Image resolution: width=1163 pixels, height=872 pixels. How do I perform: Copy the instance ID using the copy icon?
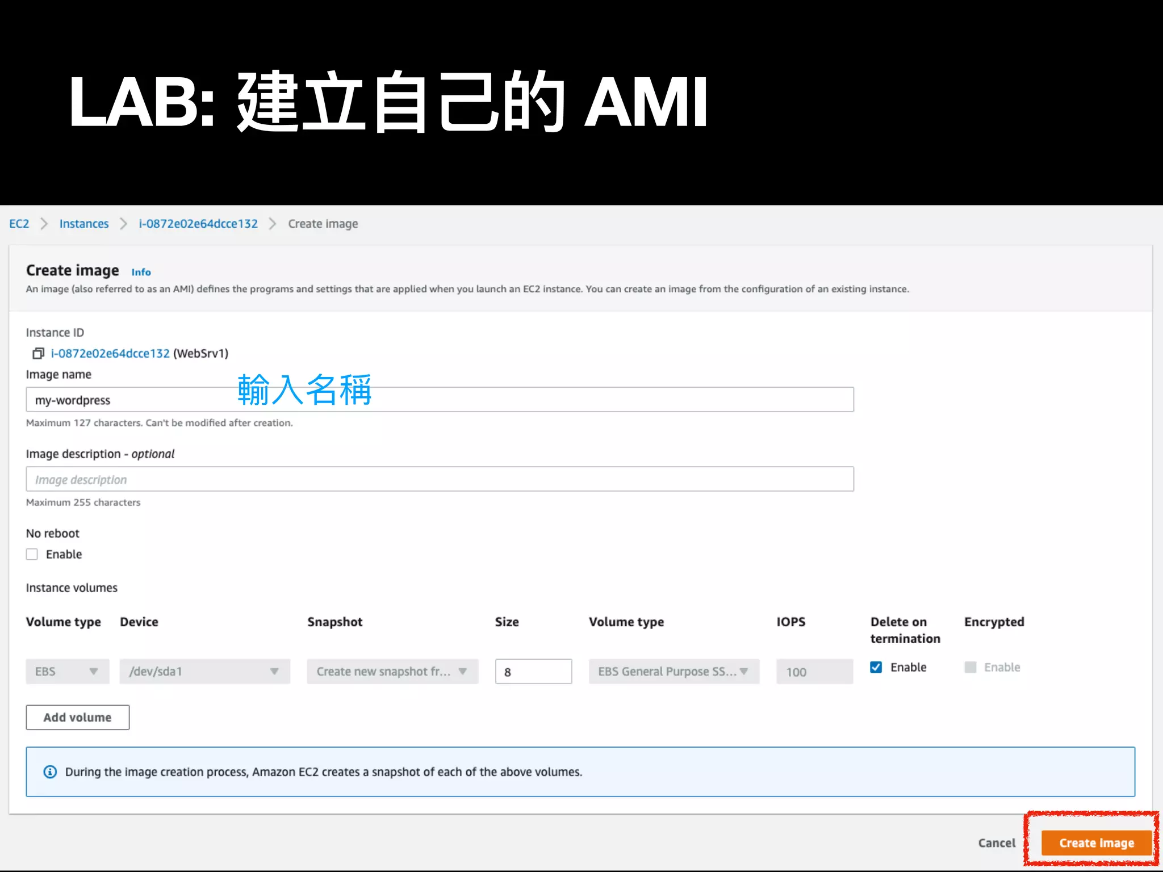tap(38, 354)
